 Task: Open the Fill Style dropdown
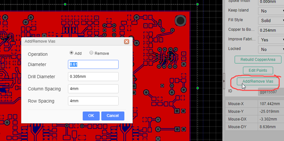pos(271,21)
